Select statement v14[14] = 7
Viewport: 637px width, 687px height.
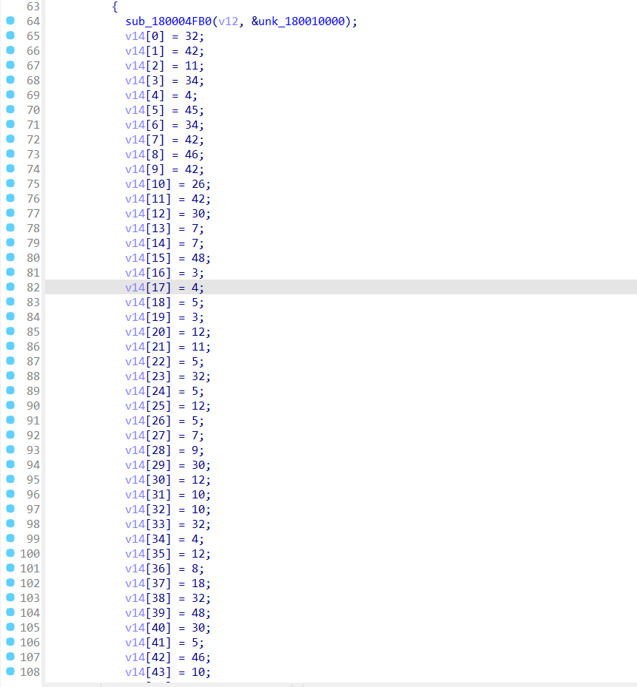click(164, 243)
